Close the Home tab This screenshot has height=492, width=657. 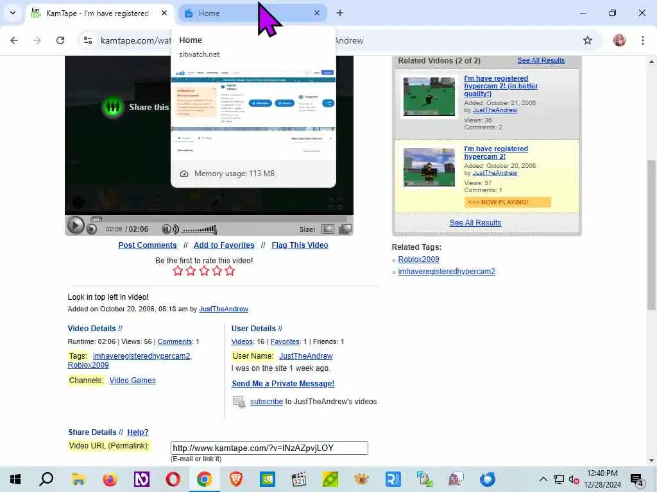point(317,13)
